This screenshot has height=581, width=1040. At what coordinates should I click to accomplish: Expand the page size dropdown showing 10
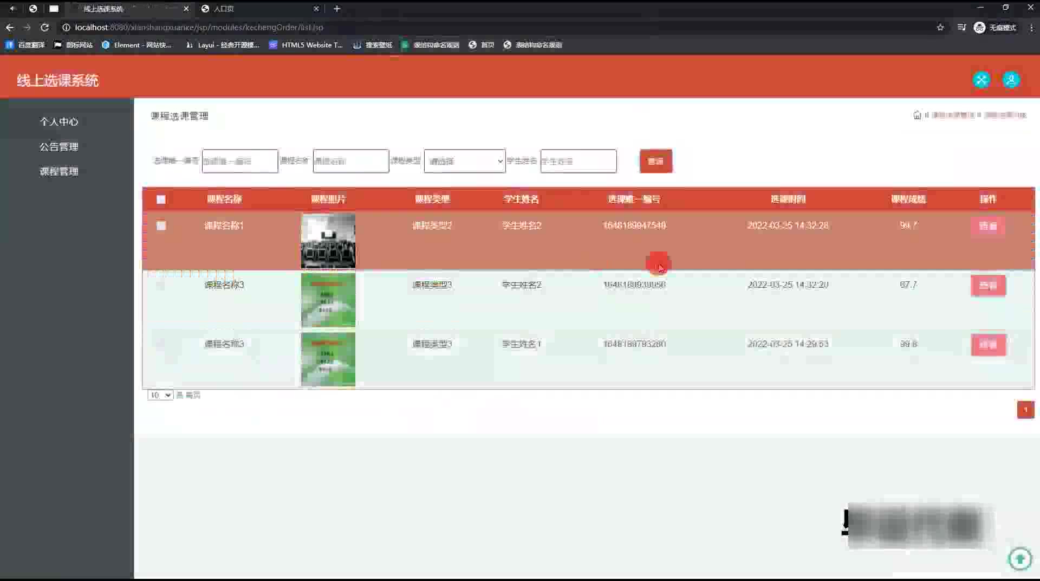click(160, 395)
